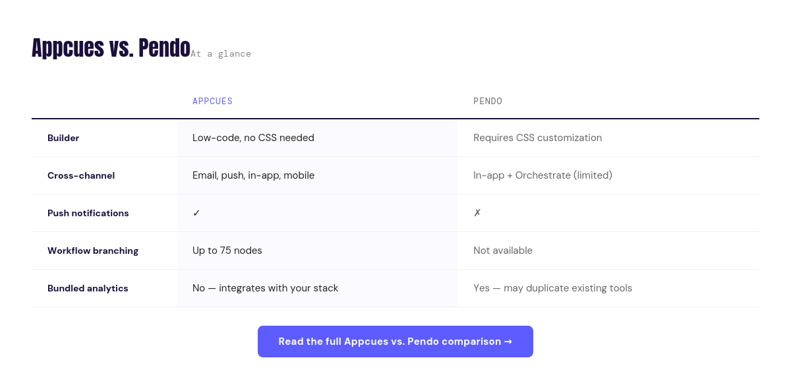
Task: Click 'No — integrates with your stack'
Action: click(x=265, y=288)
